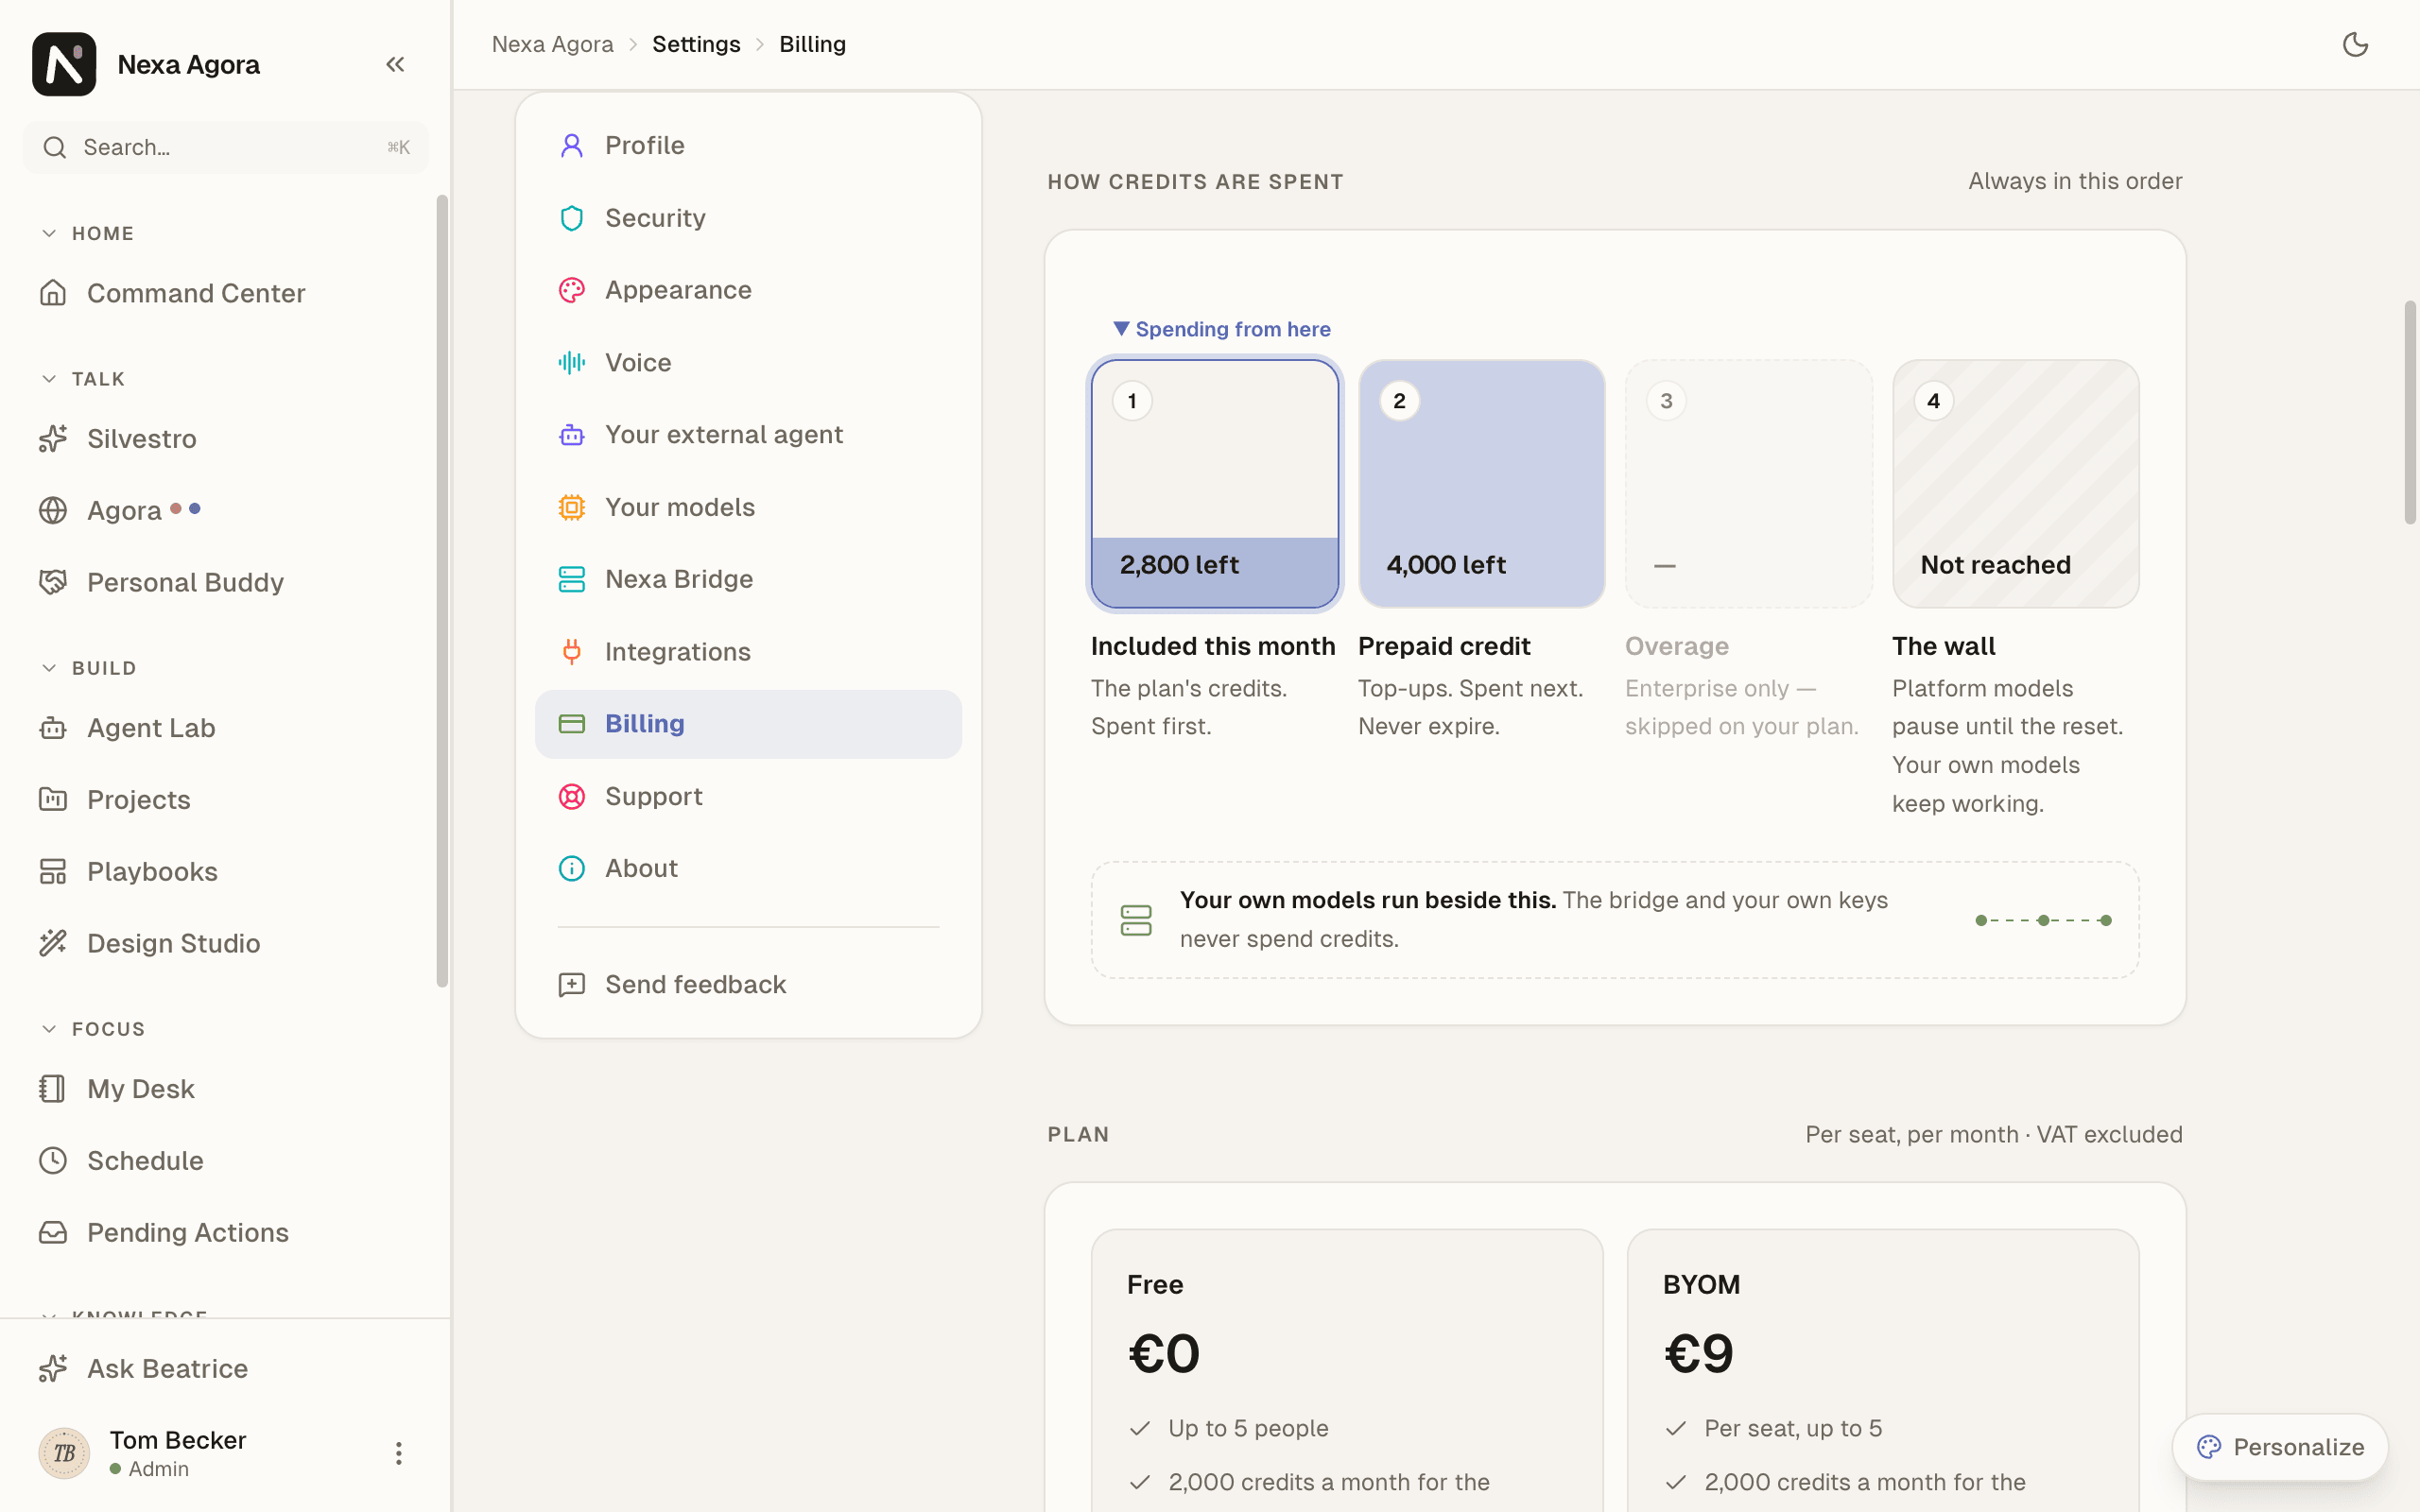
Task: Click Nexa Agora in the breadcrumb
Action: point(552,44)
